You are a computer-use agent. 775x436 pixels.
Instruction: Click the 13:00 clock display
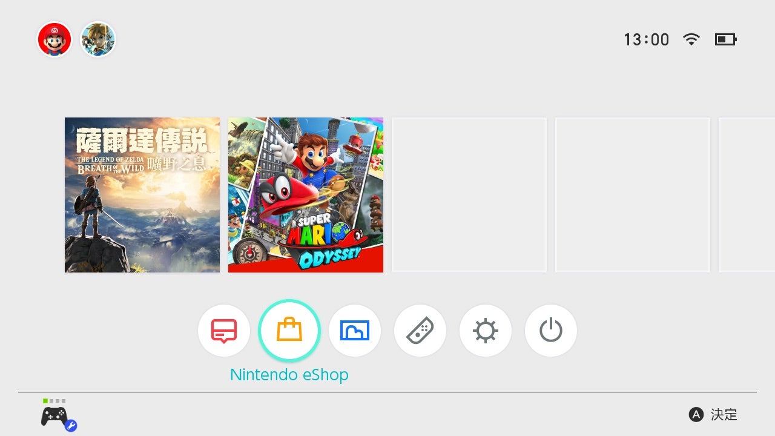click(647, 40)
